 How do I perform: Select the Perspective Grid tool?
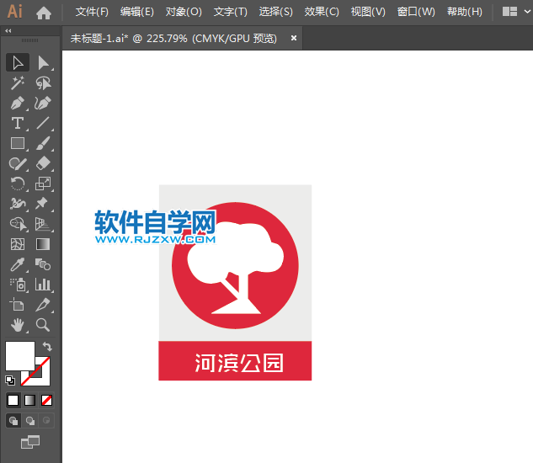point(43,224)
